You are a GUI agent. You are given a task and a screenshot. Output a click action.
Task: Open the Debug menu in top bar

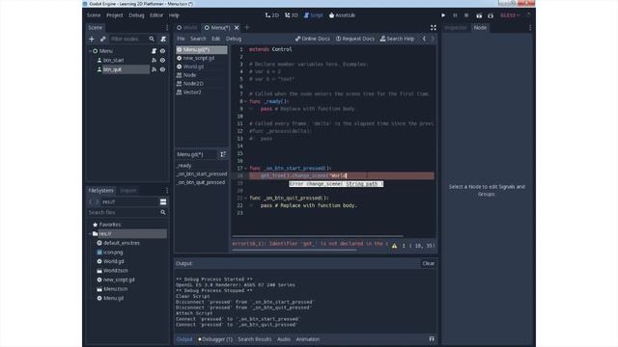136,15
